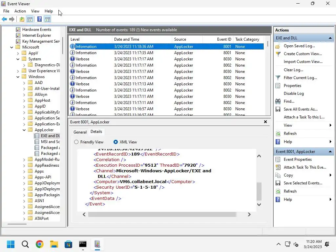Sort events by Event ID column
Image resolution: width=336 pixels, height=252 pixels.
(x=218, y=39)
